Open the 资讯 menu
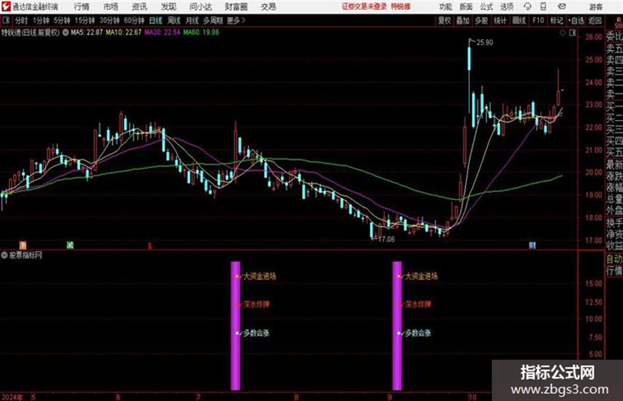The width and height of the screenshot is (623, 401). pos(139,7)
